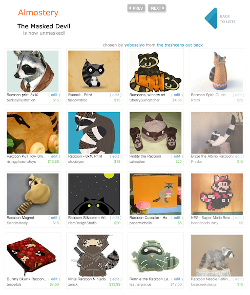Open the Raccoon print 8x10 thumbnail
This screenshot has width=250, height=295.
pyautogui.click(x=33, y=71)
